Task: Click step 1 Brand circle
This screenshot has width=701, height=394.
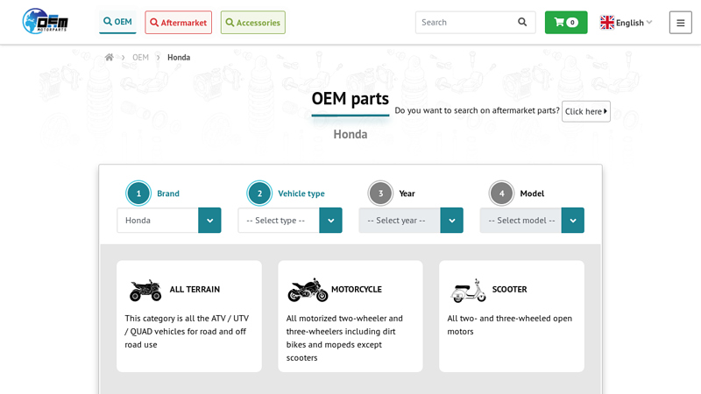Action: click(x=138, y=193)
